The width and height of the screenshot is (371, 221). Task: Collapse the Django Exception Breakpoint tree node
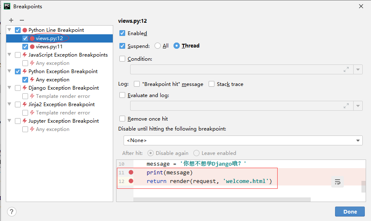point(10,88)
